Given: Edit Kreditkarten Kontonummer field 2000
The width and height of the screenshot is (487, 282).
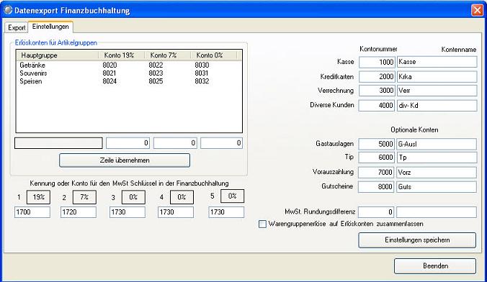Looking at the screenshot, I should (377, 77).
